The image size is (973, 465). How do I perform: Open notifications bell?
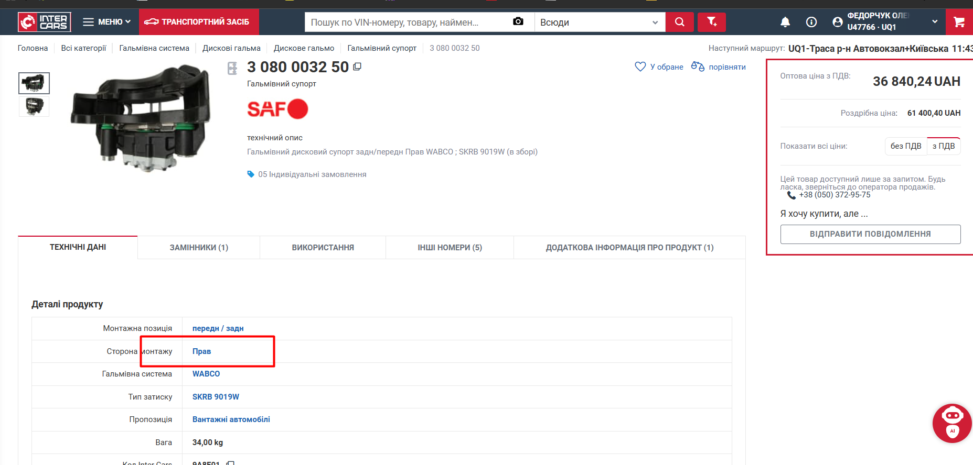[785, 22]
